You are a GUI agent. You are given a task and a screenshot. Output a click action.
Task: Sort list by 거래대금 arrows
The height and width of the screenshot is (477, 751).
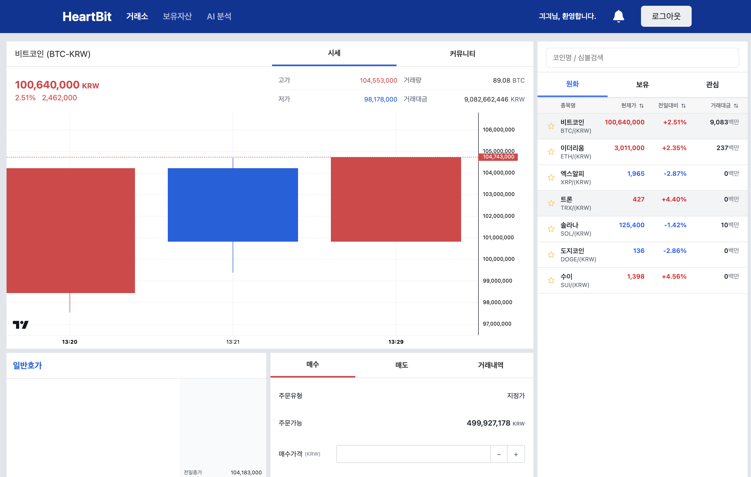tap(736, 106)
